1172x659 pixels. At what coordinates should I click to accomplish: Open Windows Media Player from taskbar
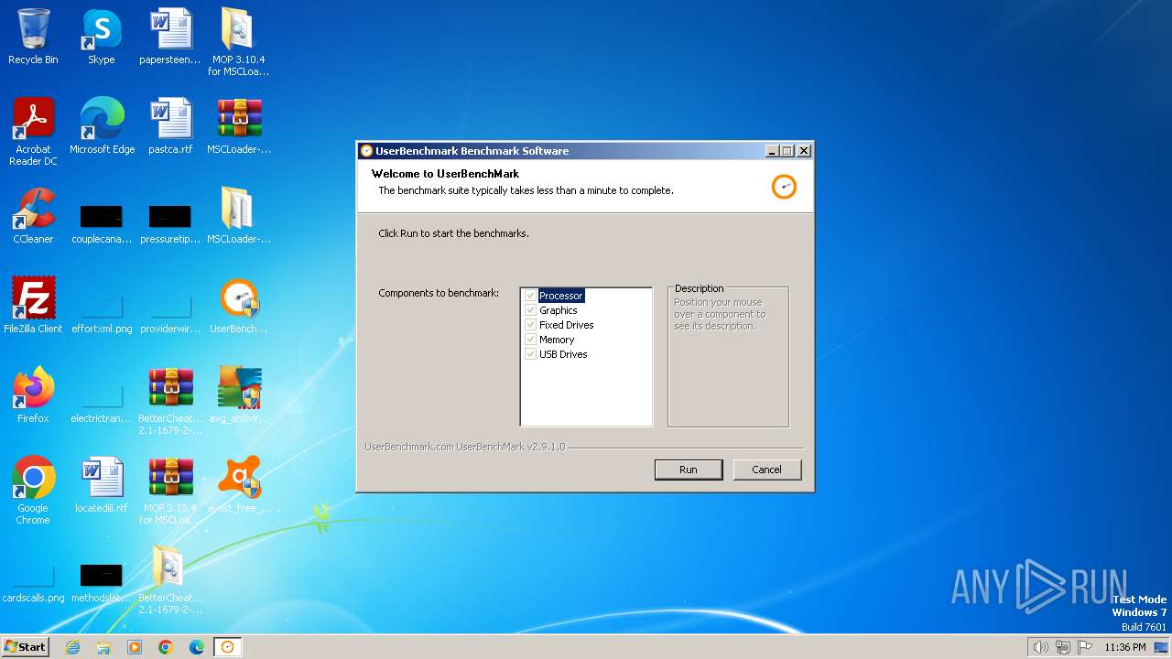135,647
